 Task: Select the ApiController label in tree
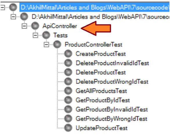click(60, 26)
